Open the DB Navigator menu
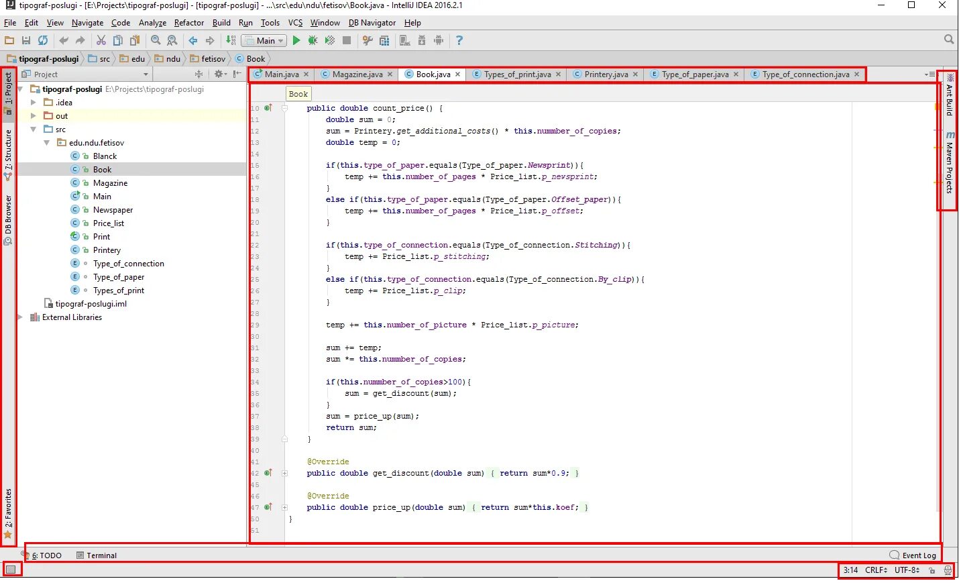Image resolution: width=959 pixels, height=583 pixels. point(372,23)
